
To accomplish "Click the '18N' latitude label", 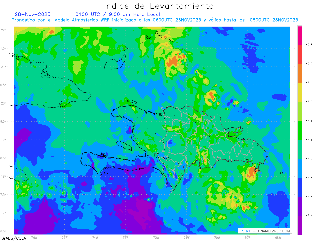I will 4,176.
